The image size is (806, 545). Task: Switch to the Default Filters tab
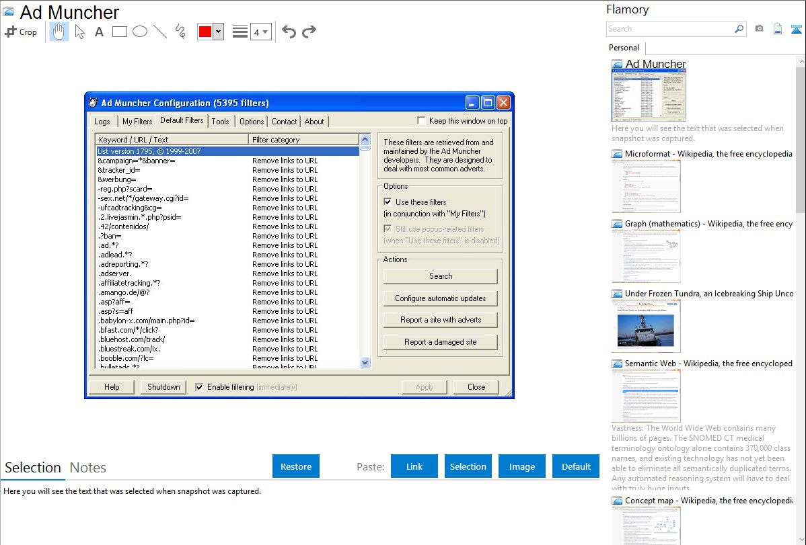point(182,121)
